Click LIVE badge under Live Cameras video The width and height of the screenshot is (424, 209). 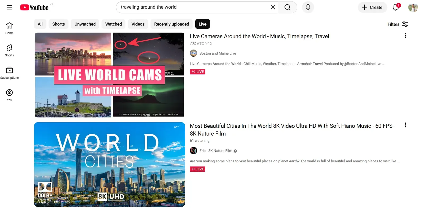[197, 72]
